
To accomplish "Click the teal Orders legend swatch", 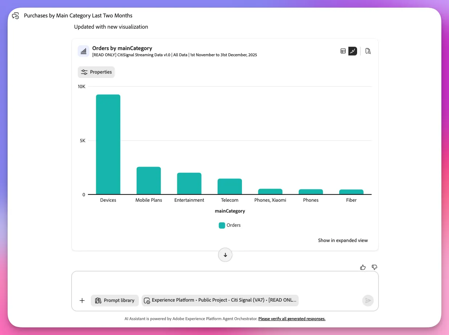I will [222, 225].
